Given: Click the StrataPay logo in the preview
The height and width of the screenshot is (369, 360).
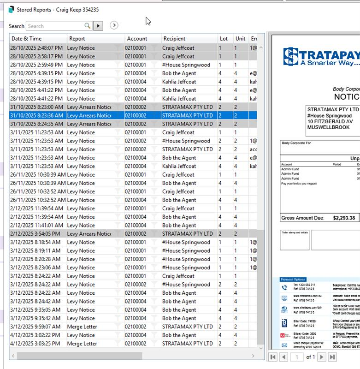Looking at the screenshot, I should coord(321,57).
